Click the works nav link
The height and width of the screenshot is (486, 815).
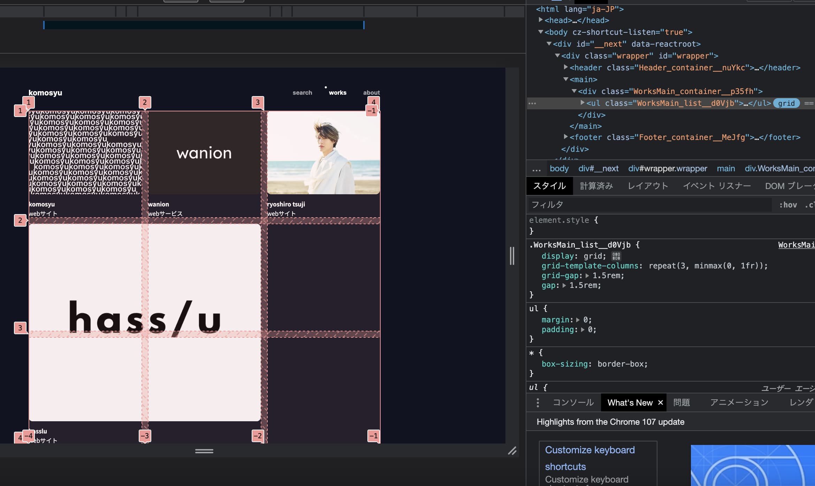(337, 93)
